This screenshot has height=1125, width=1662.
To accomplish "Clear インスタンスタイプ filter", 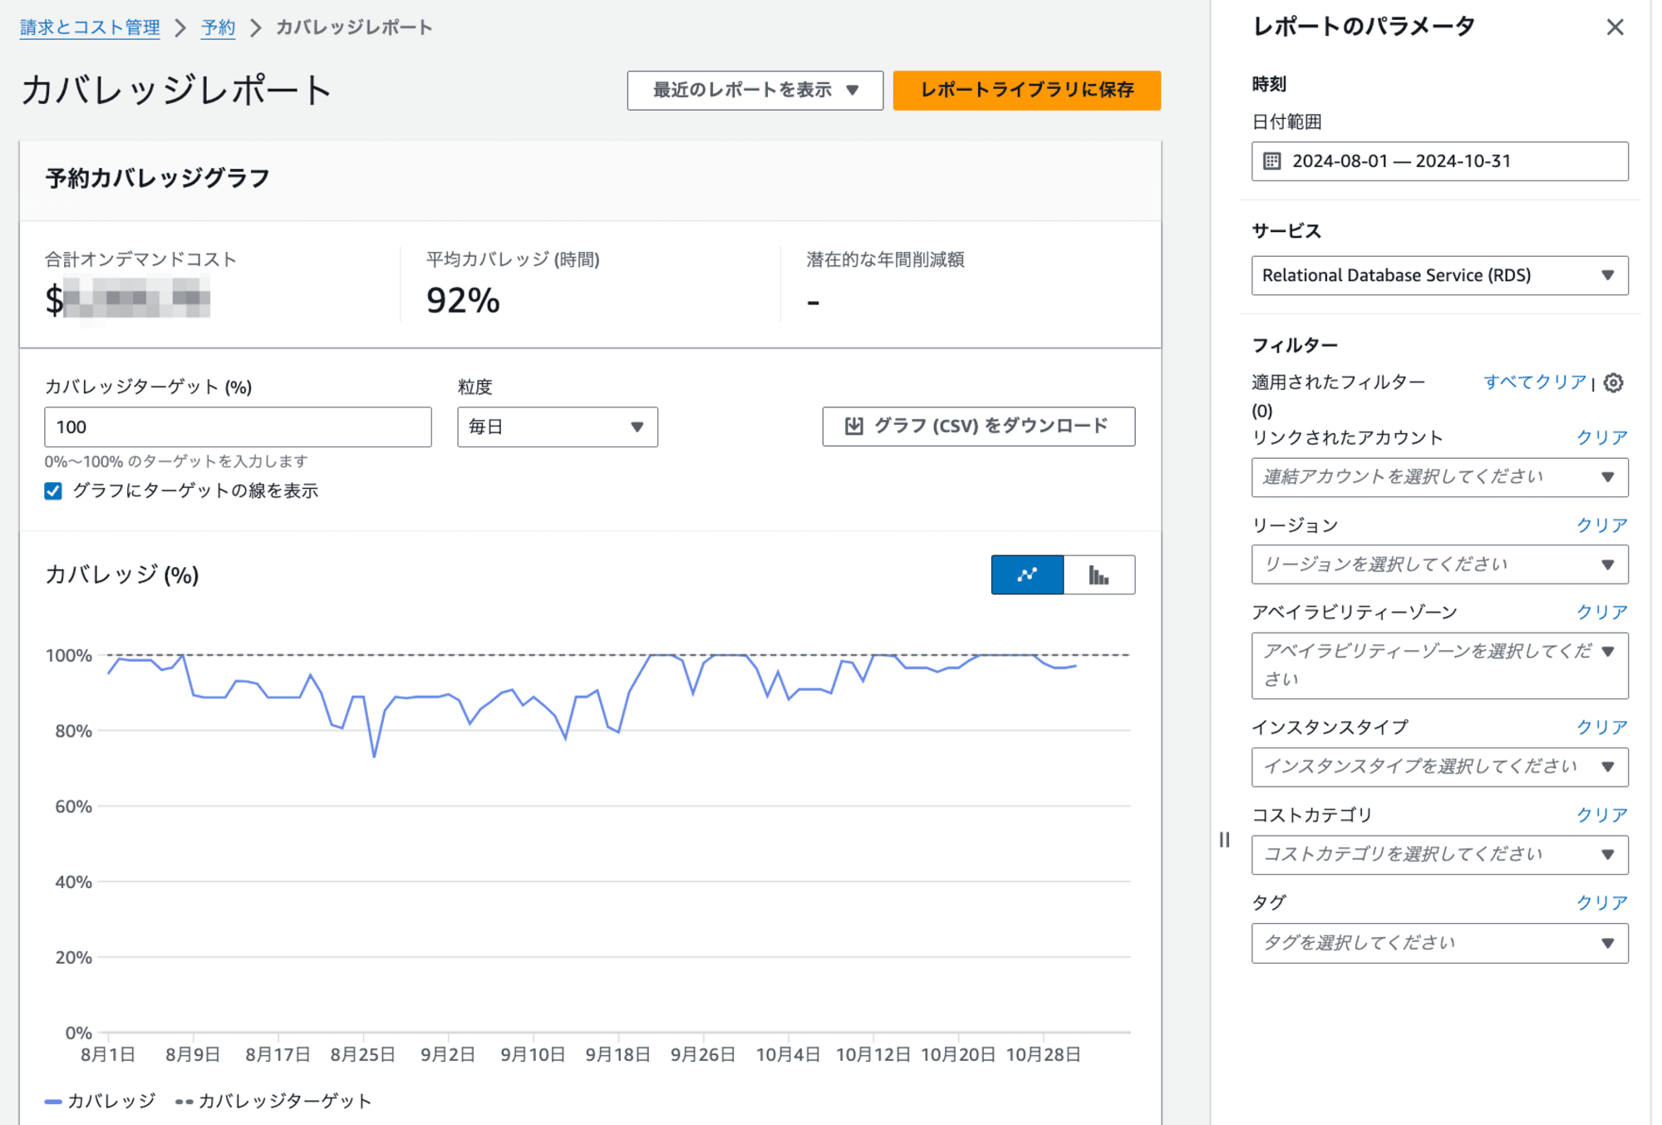I will 1602,728.
